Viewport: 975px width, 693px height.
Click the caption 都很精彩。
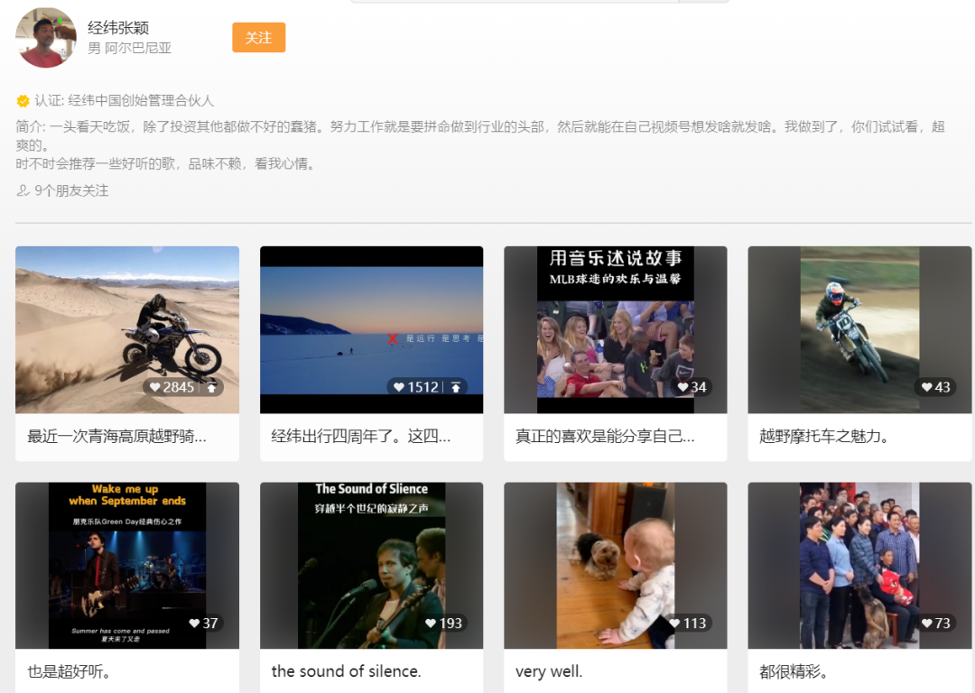click(794, 671)
